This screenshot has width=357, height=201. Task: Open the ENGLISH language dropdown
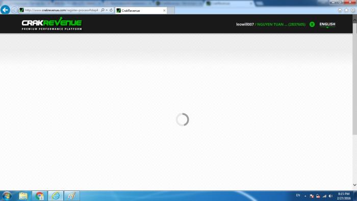[x=327, y=24]
